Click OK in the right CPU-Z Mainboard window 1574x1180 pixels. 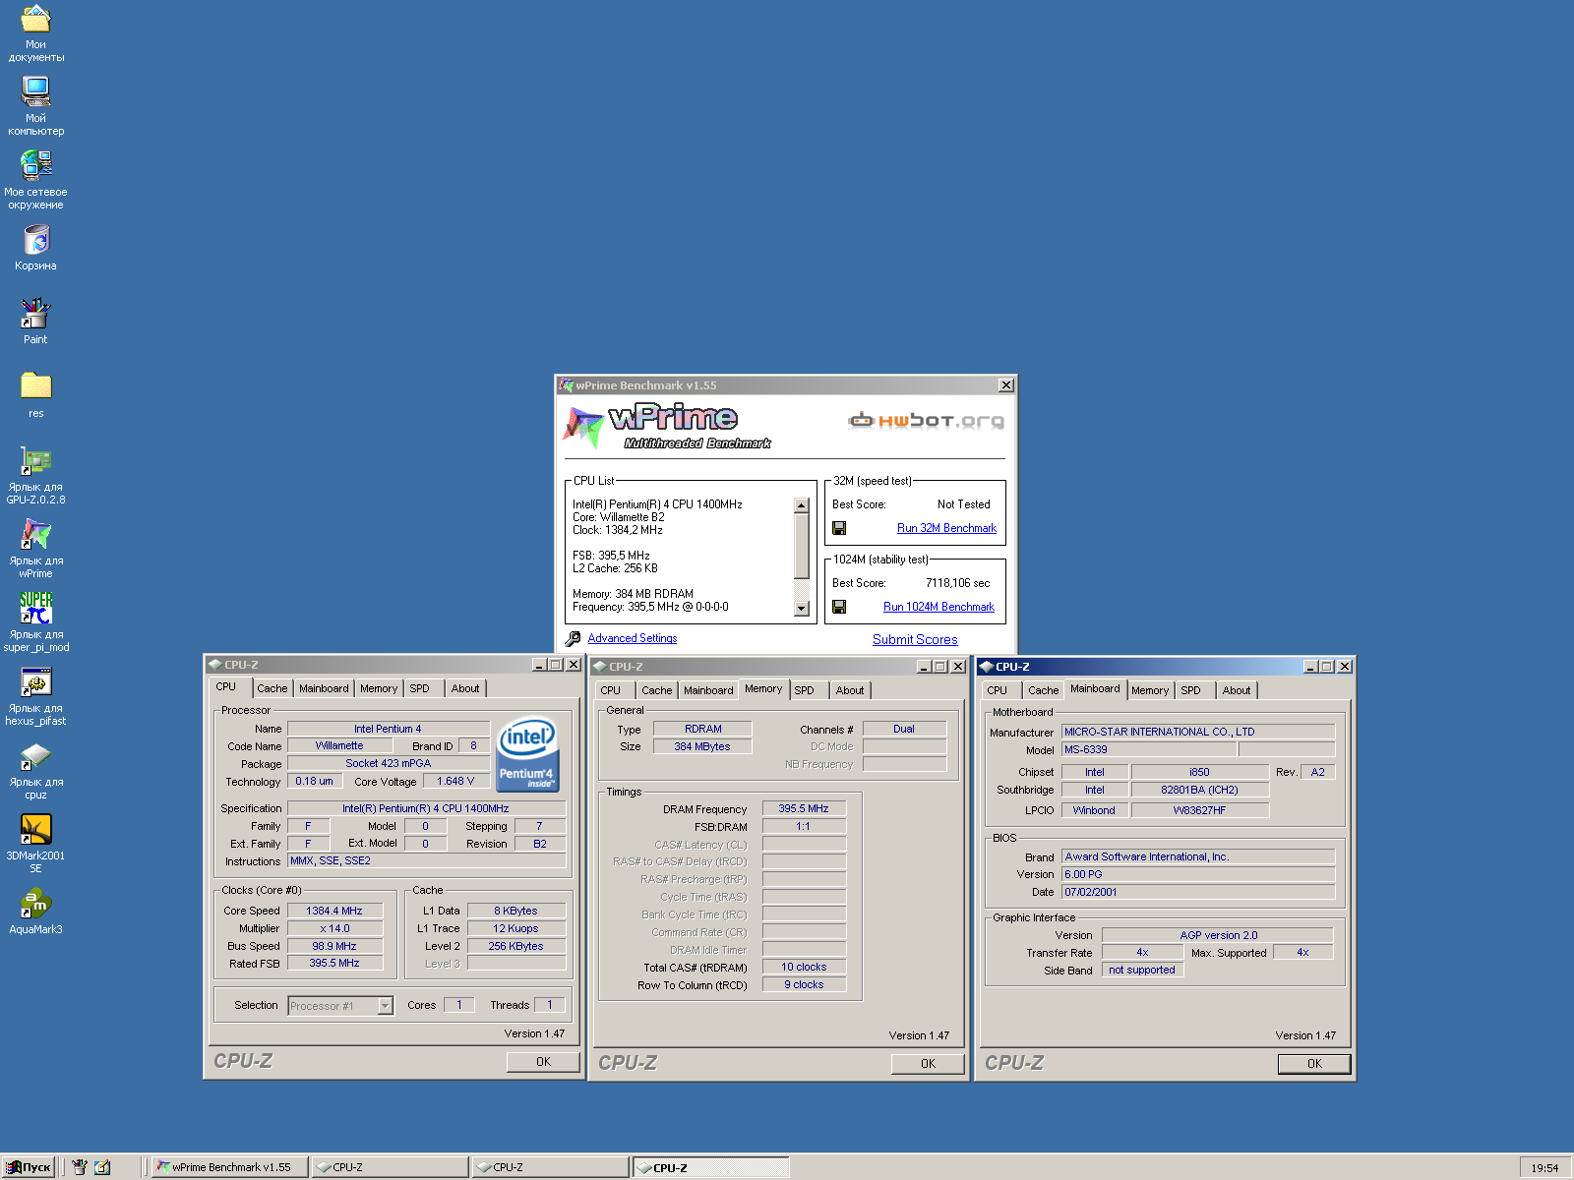click(1314, 1064)
